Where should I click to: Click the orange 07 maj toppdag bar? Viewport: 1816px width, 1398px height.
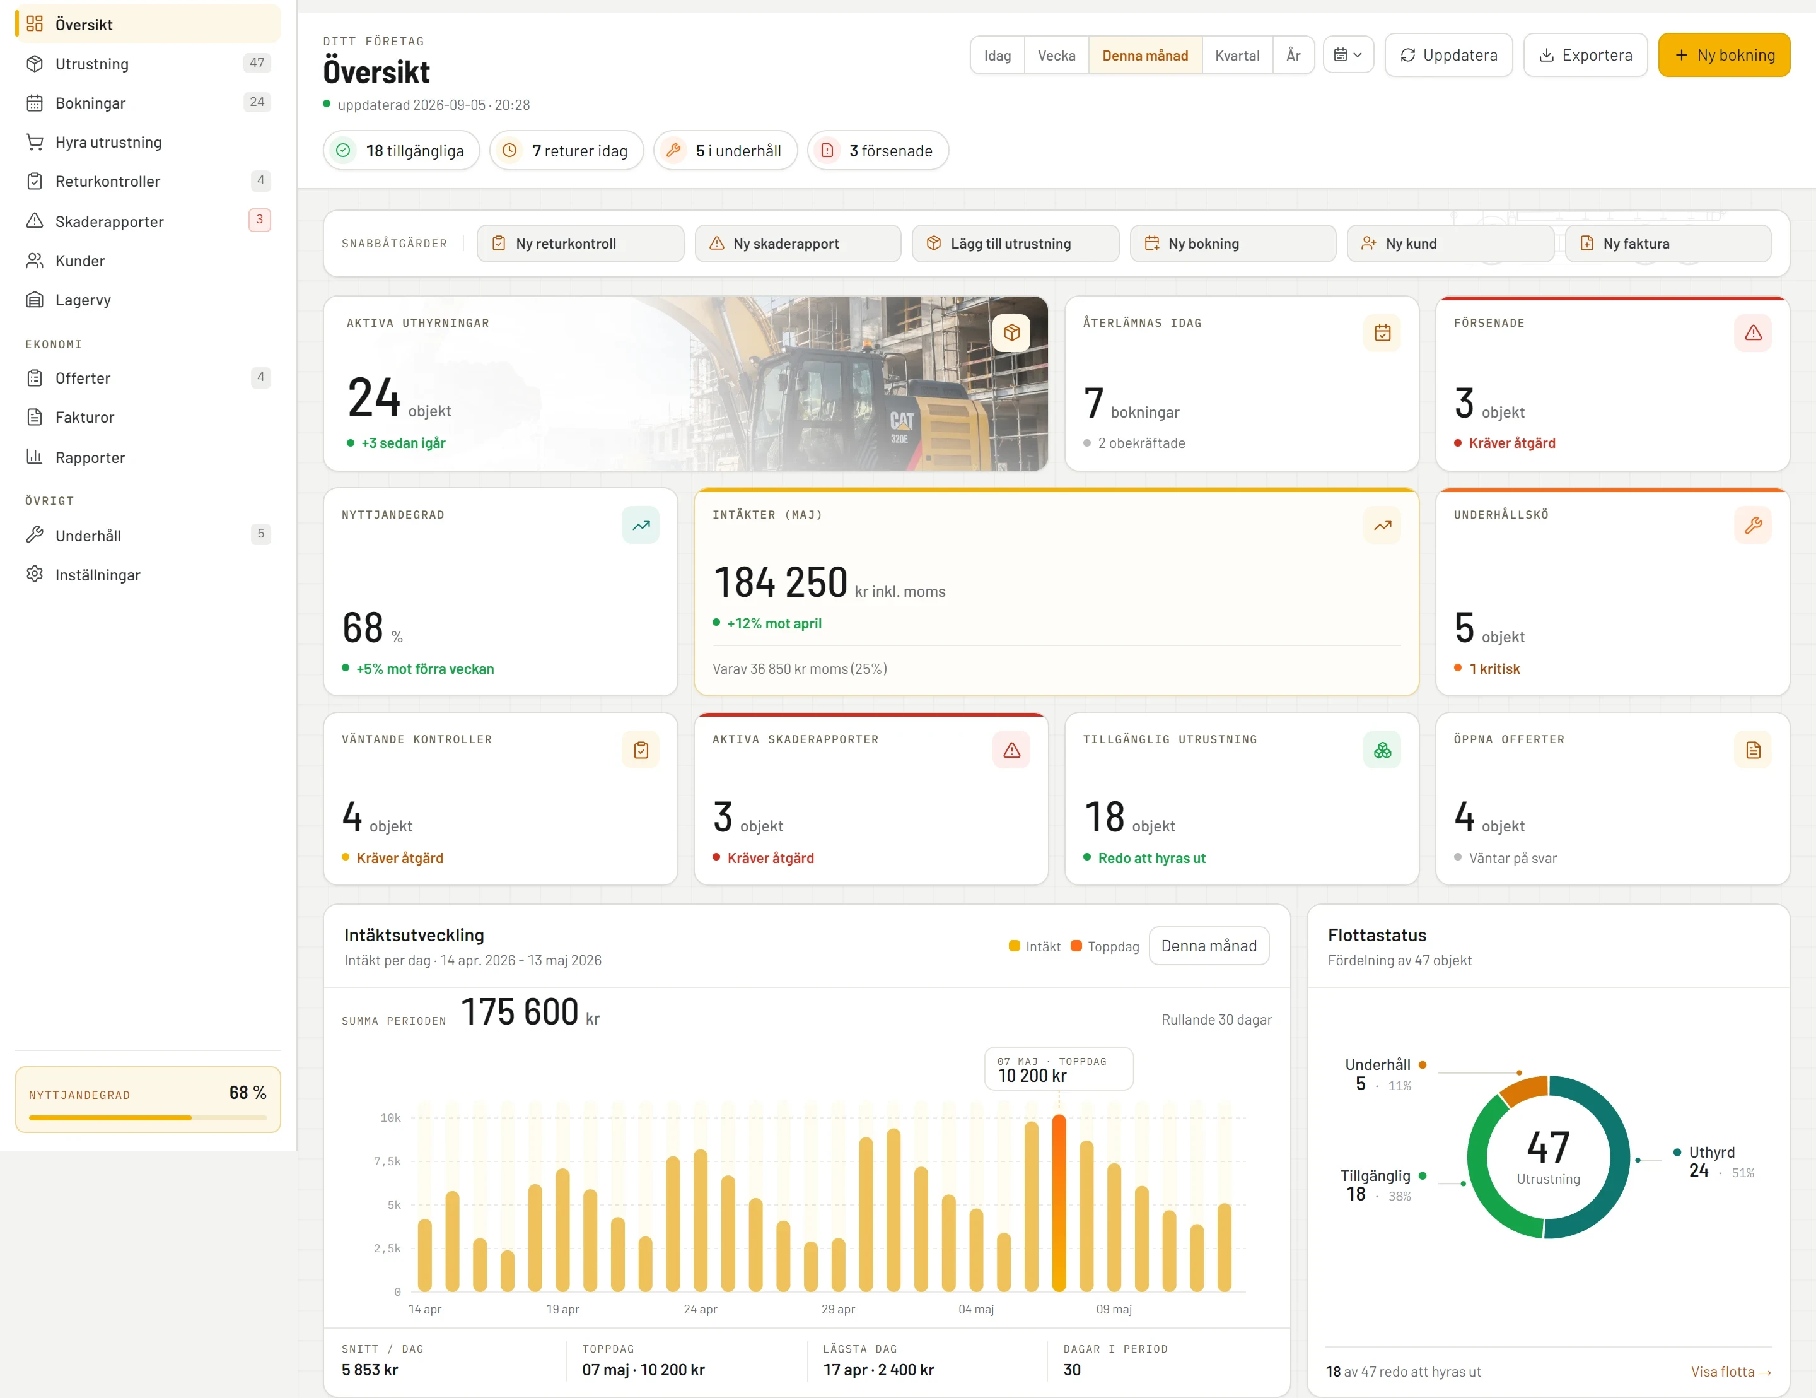1059,1203
